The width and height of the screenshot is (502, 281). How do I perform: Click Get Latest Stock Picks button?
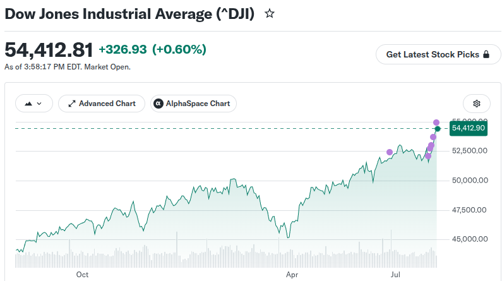[x=438, y=54]
